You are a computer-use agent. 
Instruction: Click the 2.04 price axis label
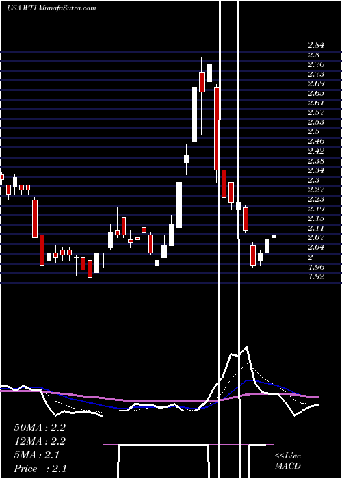(316, 248)
